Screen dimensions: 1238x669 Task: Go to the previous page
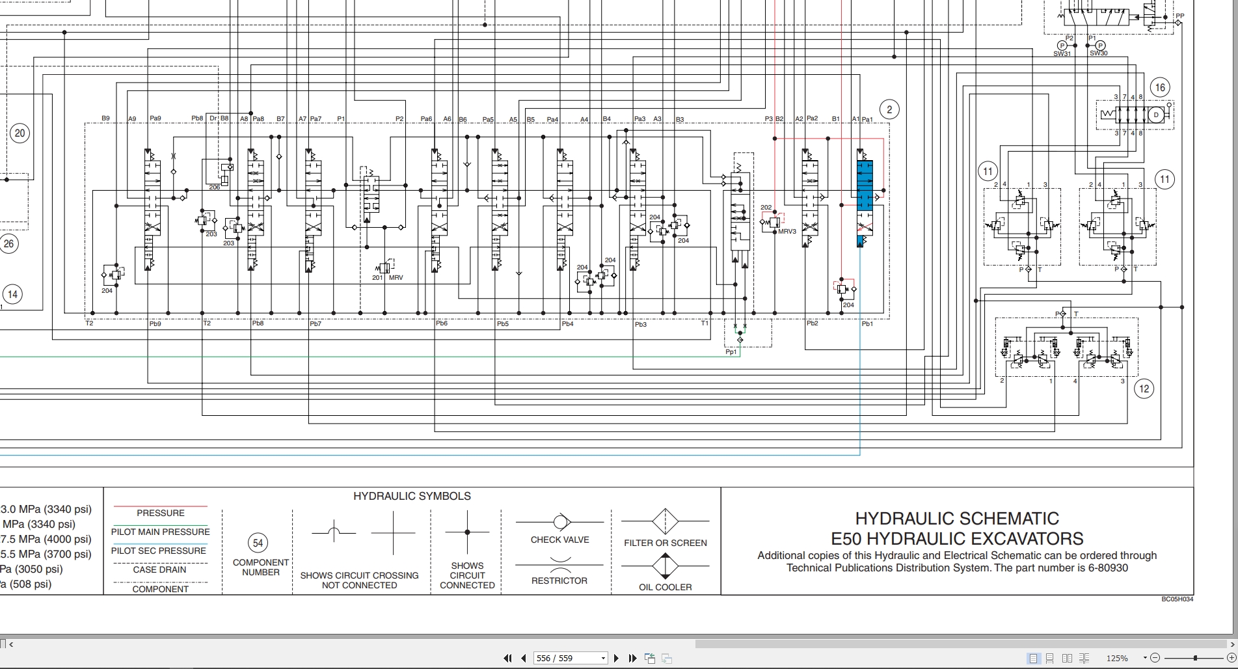(524, 658)
